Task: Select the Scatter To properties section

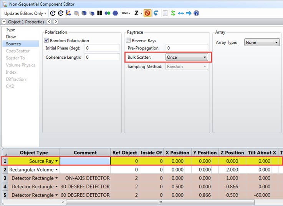Action: [15, 58]
